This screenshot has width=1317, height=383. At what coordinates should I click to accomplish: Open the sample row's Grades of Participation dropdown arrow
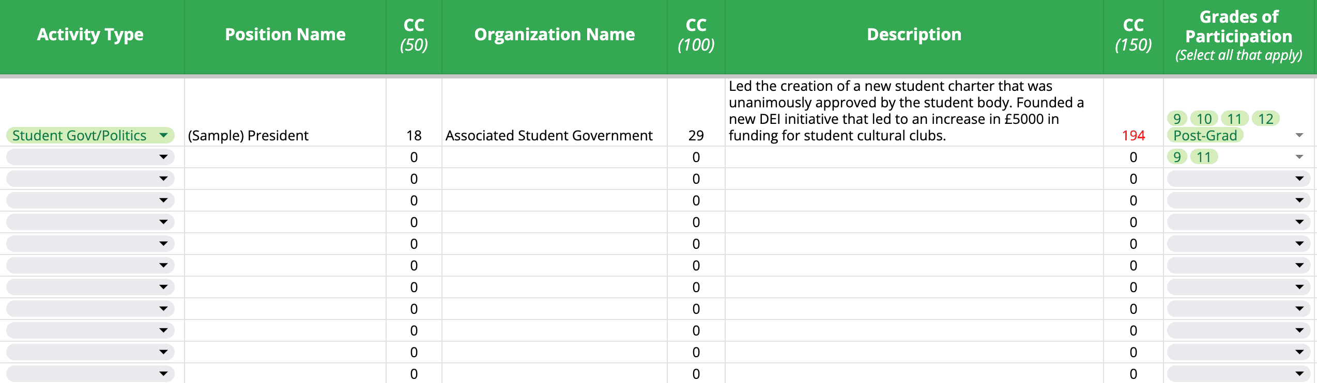(x=1299, y=135)
